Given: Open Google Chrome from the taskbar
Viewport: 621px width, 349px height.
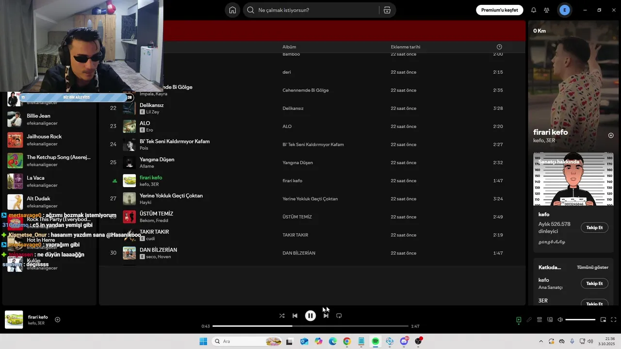Looking at the screenshot, I should click(x=347, y=341).
